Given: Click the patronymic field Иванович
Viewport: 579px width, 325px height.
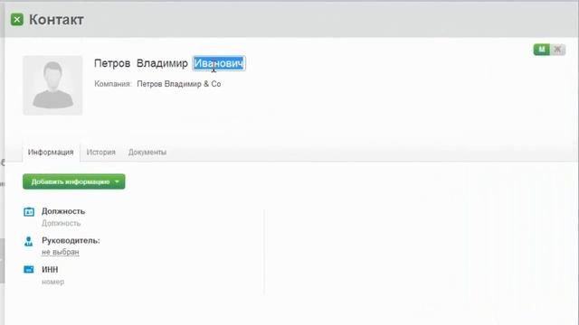Looking at the screenshot, I should coord(219,63).
